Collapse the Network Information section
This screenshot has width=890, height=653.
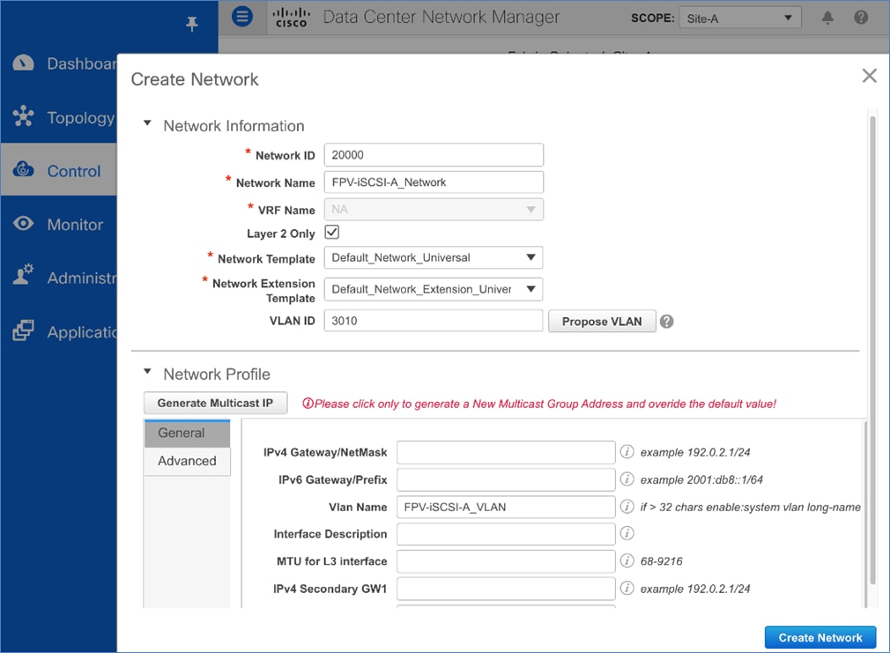[147, 123]
